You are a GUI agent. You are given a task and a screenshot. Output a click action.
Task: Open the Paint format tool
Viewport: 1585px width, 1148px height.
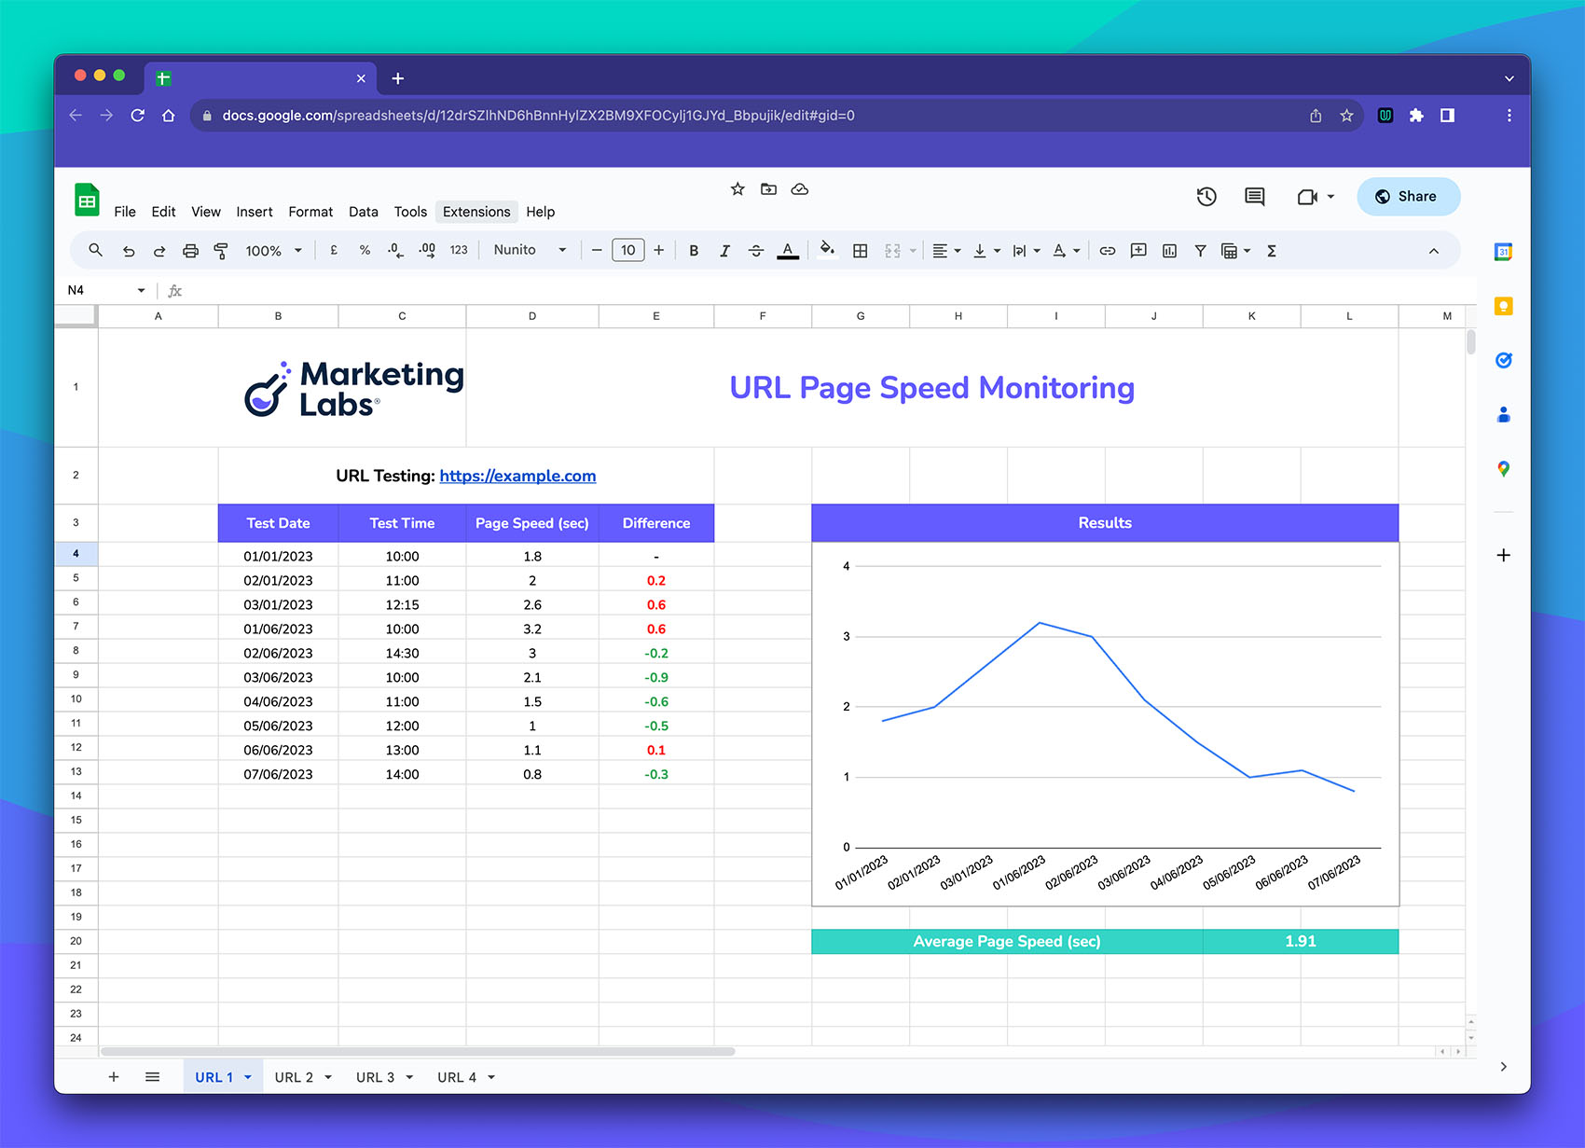221,250
